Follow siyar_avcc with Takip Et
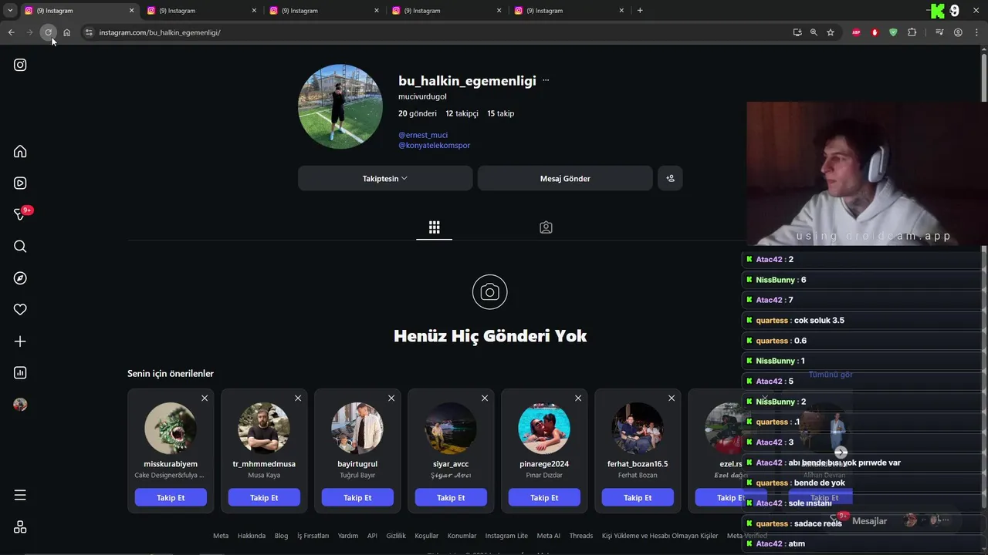Screen dimensions: 988x555 (451, 498)
